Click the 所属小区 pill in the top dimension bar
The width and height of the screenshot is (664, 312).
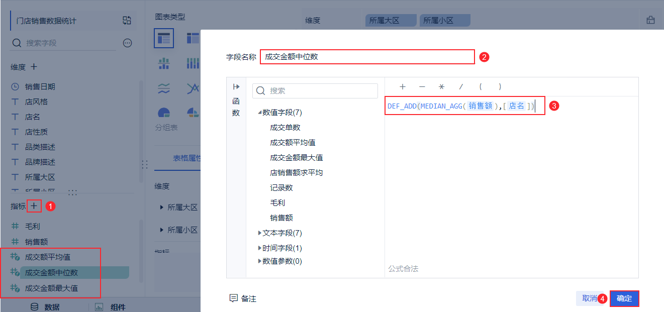[x=445, y=21]
